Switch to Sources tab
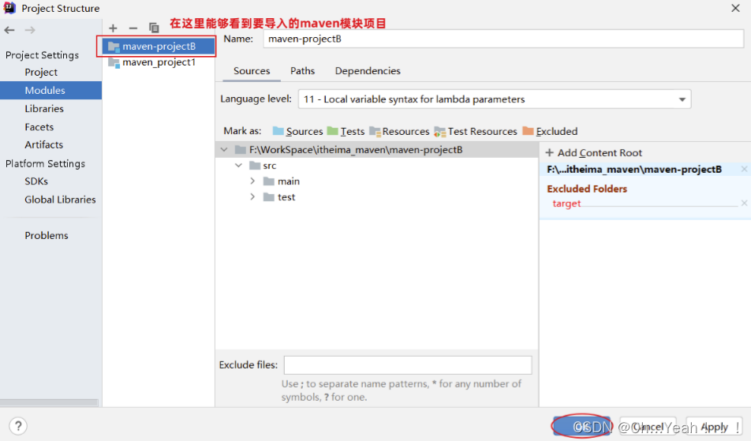 pyautogui.click(x=252, y=71)
